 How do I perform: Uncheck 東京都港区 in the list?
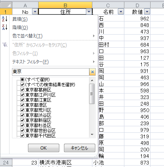[22, 105]
